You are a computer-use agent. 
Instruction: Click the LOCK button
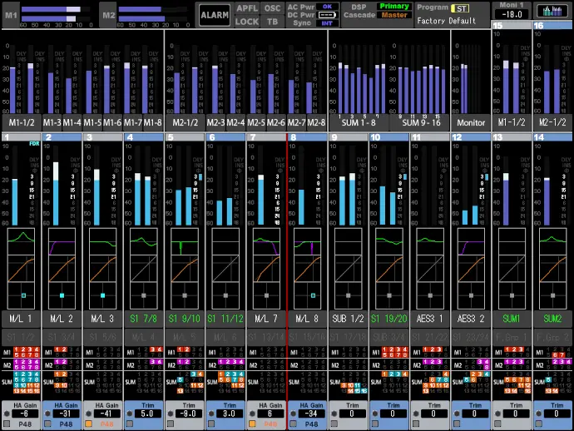click(x=247, y=22)
